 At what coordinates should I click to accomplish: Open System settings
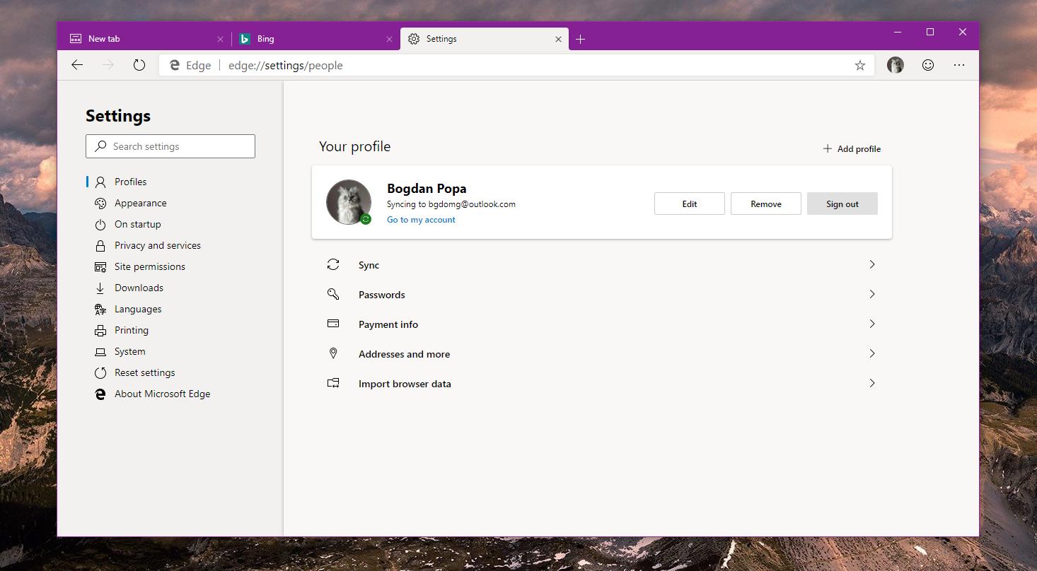click(129, 351)
